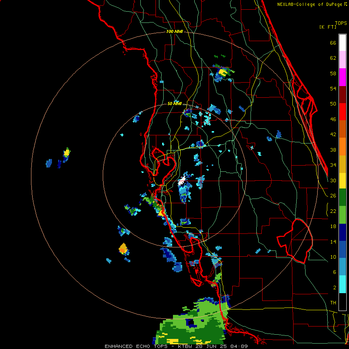Select the navy blue legend swatch
Screen dimensions: 349x349
point(342,232)
